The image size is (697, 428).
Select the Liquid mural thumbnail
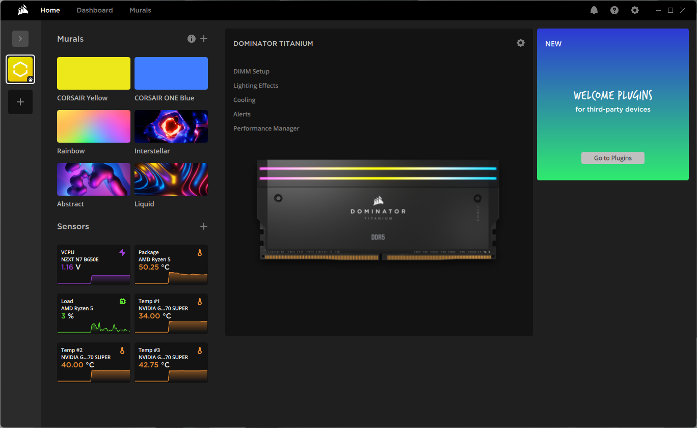(x=171, y=179)
